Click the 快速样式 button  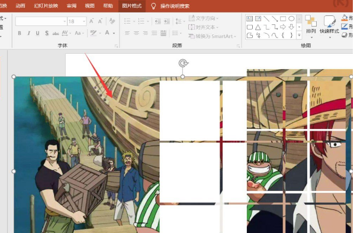[x=329, y=27]
